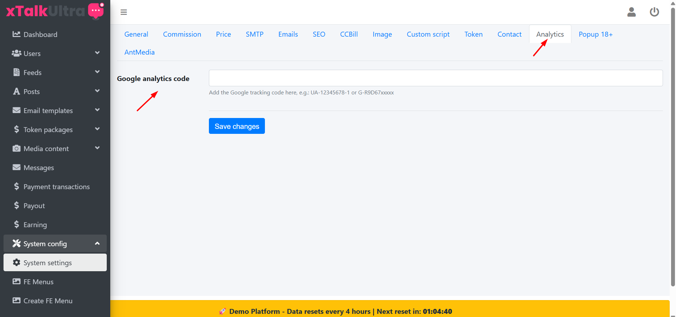The image size is (676, 317).
Task: Expand the Token packages submenu
Action: tap(97, 129)
